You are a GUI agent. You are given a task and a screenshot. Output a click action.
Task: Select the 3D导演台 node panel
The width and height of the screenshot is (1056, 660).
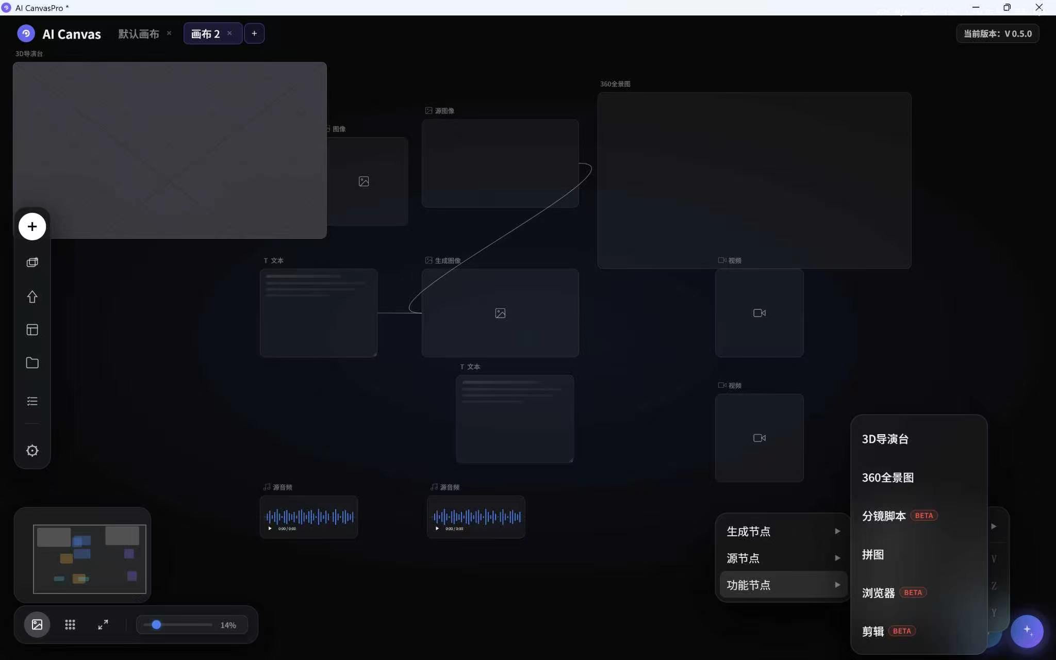(x=170, y=150)
